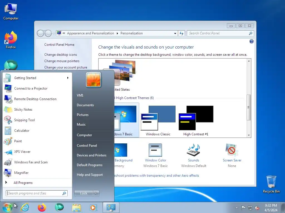Open Devices and Printers
The width and height of the screenshot is (285, 213).
click(x=91, y=155)
